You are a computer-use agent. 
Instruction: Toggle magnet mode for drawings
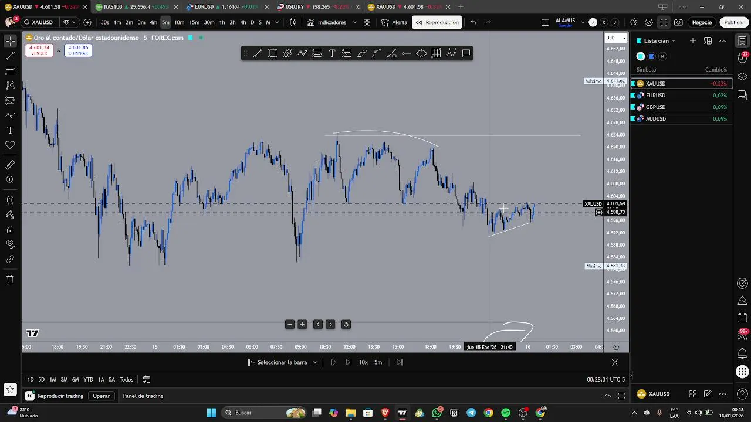click(10, 200)
